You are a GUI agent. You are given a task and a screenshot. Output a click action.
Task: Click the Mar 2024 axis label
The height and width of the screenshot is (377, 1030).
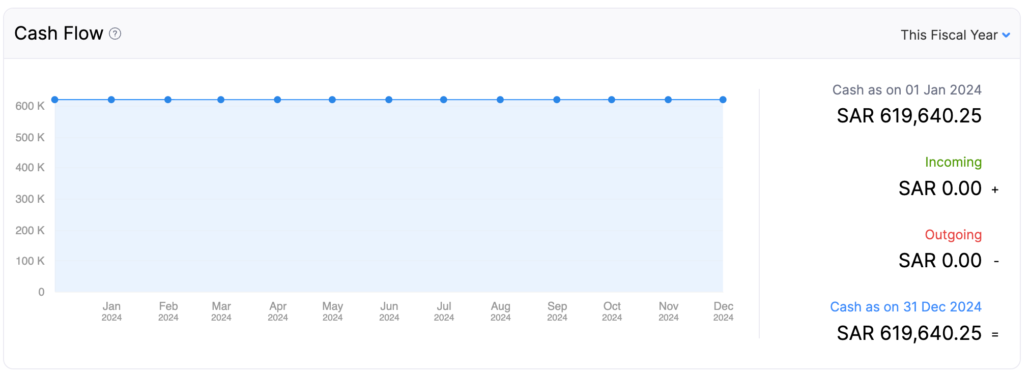tap(221, 311)
